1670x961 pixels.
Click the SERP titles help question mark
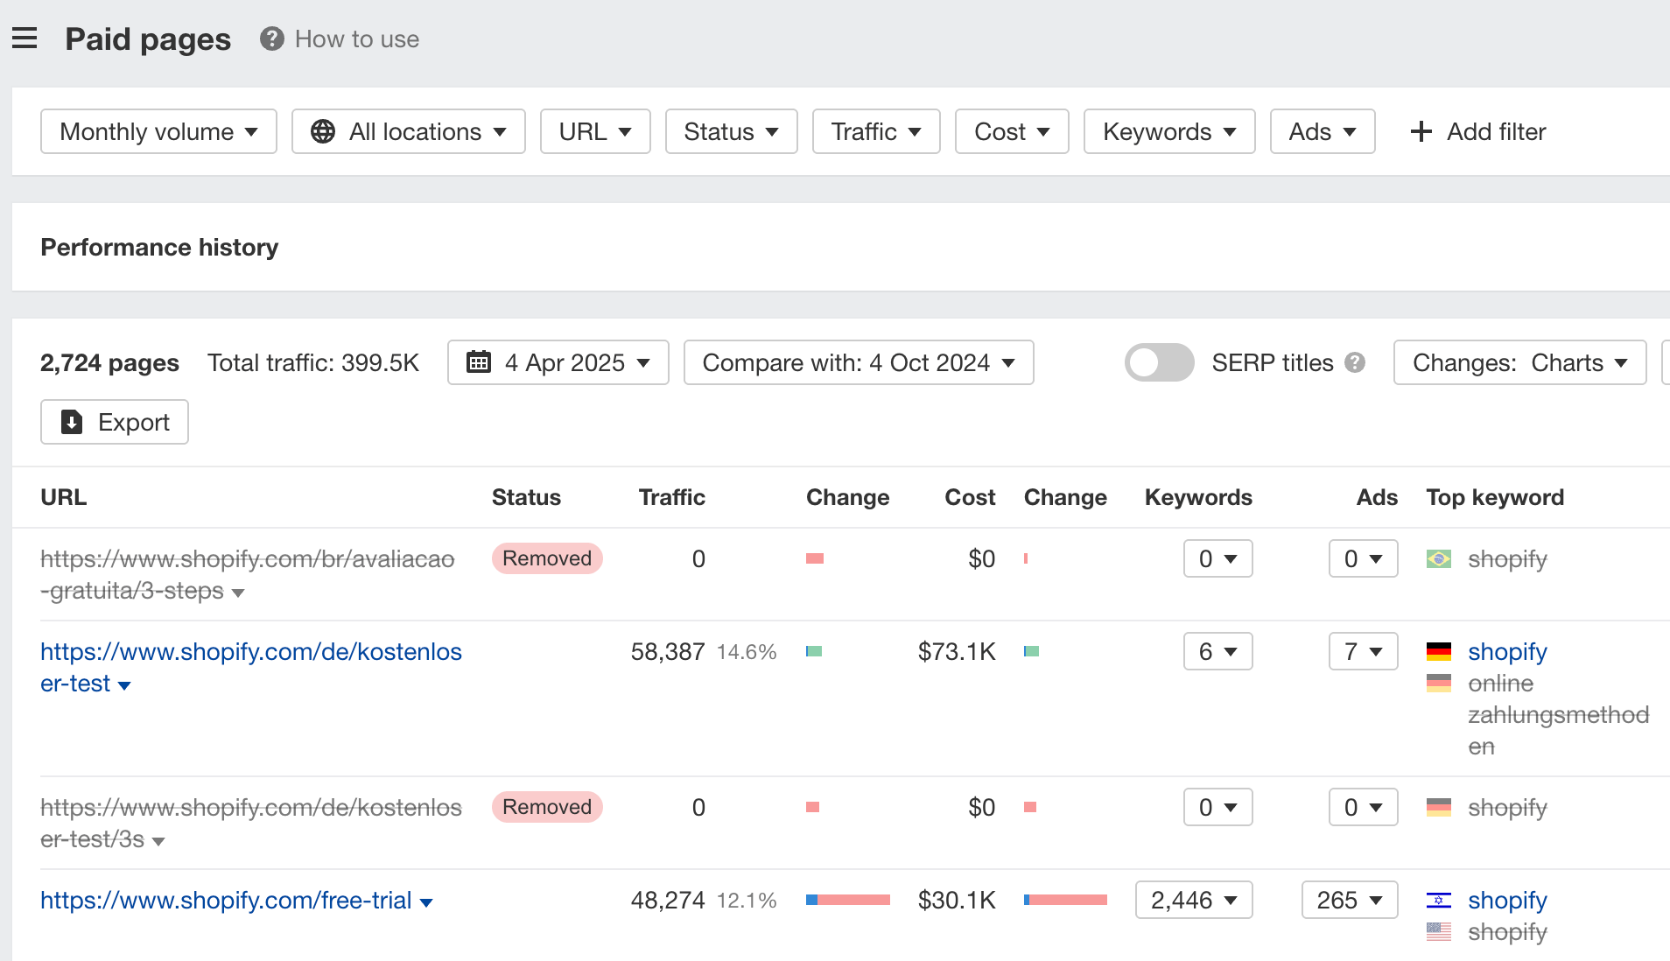1353,362
